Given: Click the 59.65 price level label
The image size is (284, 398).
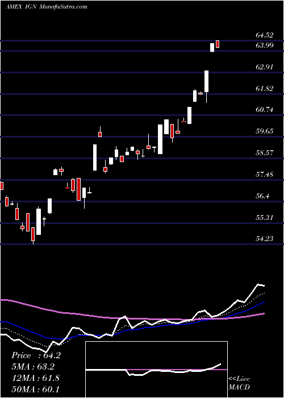Looking at the screenshot, I should pyautogui.click(x=265, y=131).
